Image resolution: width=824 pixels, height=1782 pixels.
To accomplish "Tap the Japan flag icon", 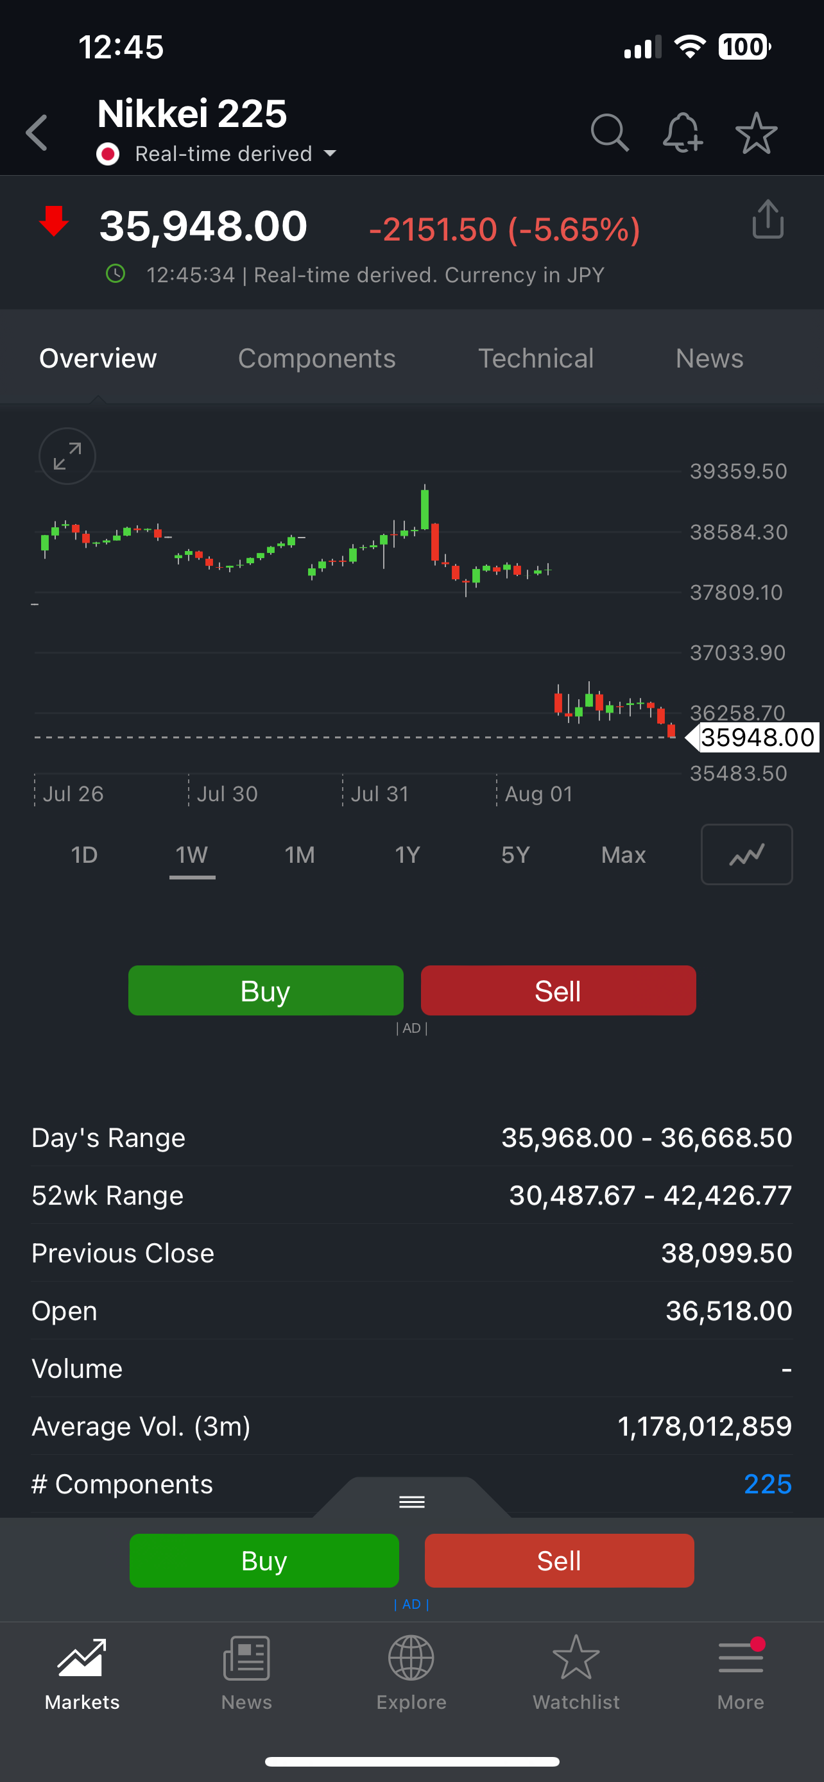I will [x=108, y=153].
